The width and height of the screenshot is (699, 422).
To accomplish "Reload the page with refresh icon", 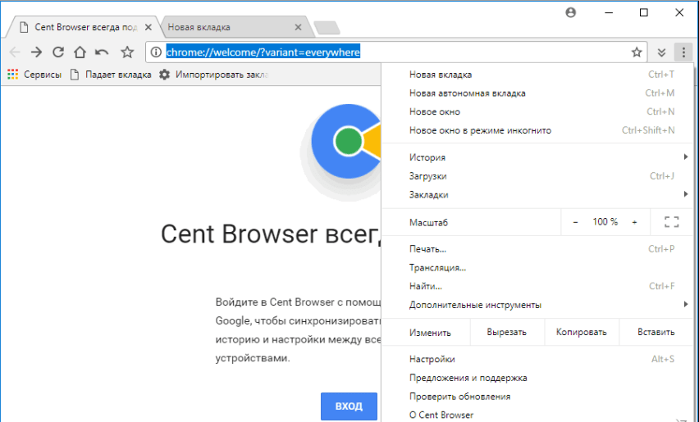I will (58, 52).
